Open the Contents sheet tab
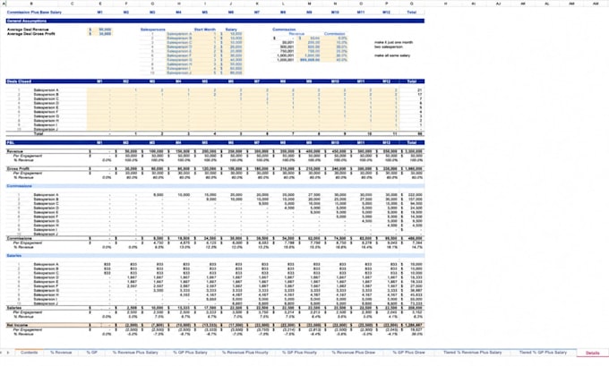Image resolution: width=609 pixels, height=366 pixels. [30, 353]
